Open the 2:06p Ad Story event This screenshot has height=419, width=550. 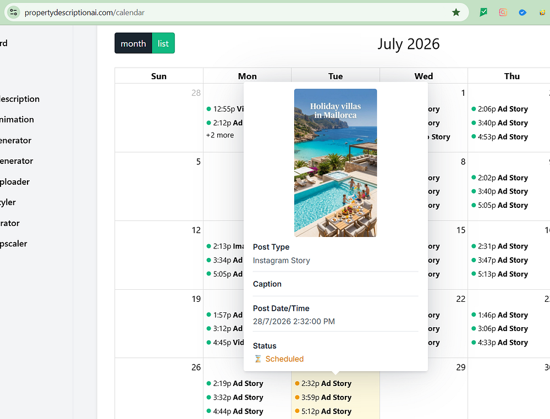click(500, 109)
